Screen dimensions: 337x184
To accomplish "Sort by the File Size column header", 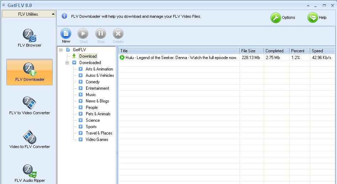I will (252, 51).
